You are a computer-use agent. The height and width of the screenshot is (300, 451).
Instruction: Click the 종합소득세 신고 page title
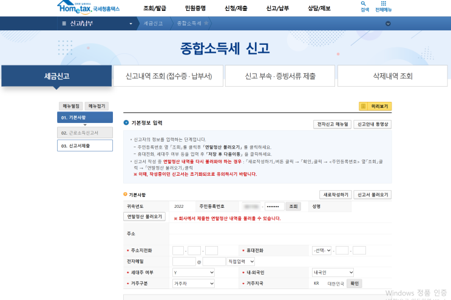225,48
